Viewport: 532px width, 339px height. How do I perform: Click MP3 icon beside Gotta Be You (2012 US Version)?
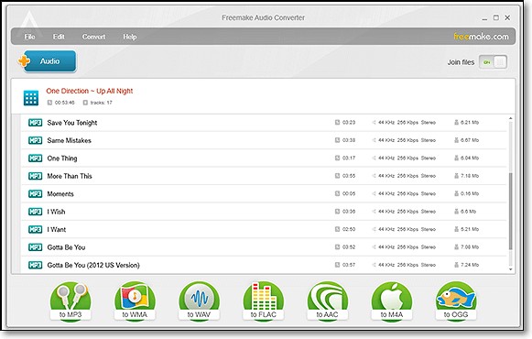(36, 265)
